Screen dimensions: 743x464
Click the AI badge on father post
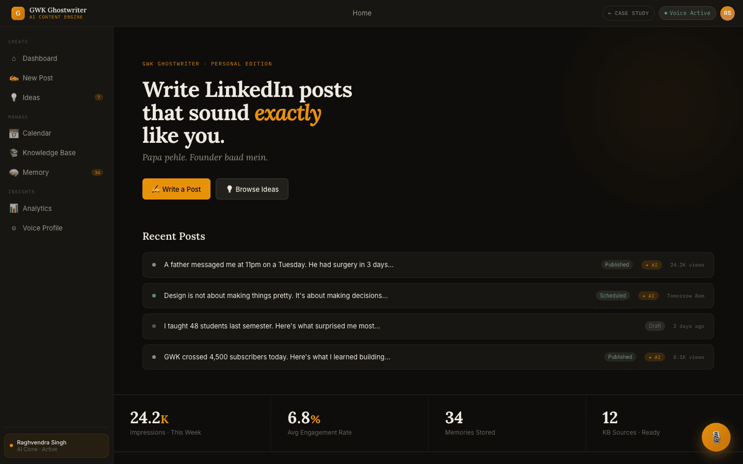[652, 265]
